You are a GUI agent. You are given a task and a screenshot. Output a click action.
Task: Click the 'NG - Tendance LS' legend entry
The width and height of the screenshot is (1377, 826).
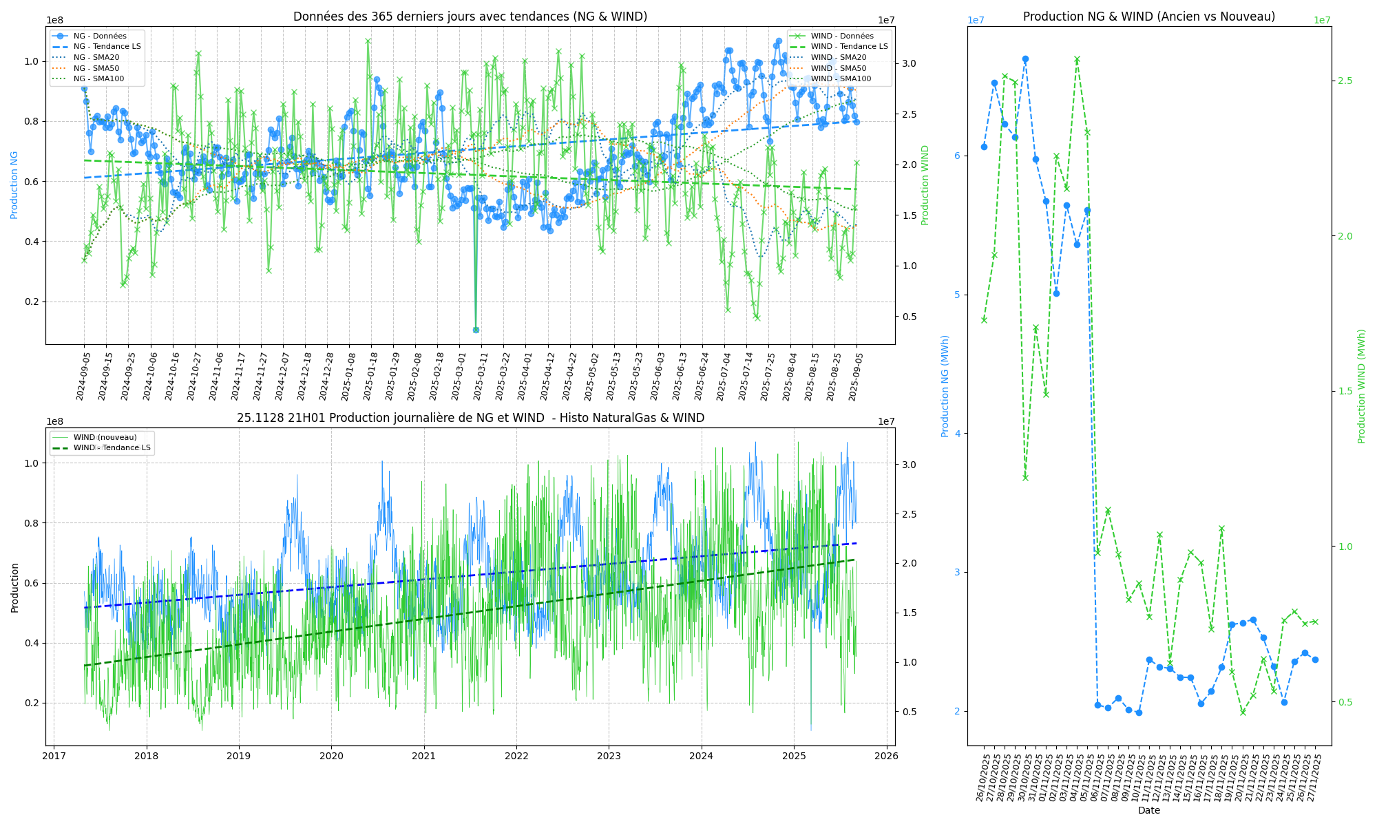(107, 47)
